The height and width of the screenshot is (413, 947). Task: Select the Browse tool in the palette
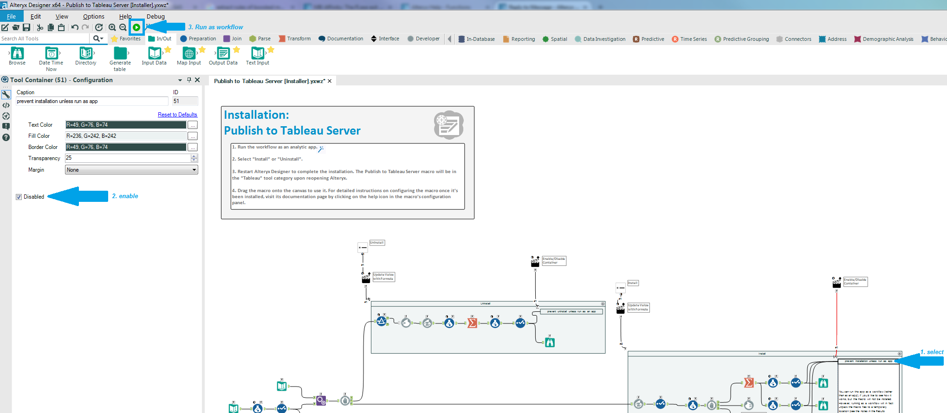(17, 57)
